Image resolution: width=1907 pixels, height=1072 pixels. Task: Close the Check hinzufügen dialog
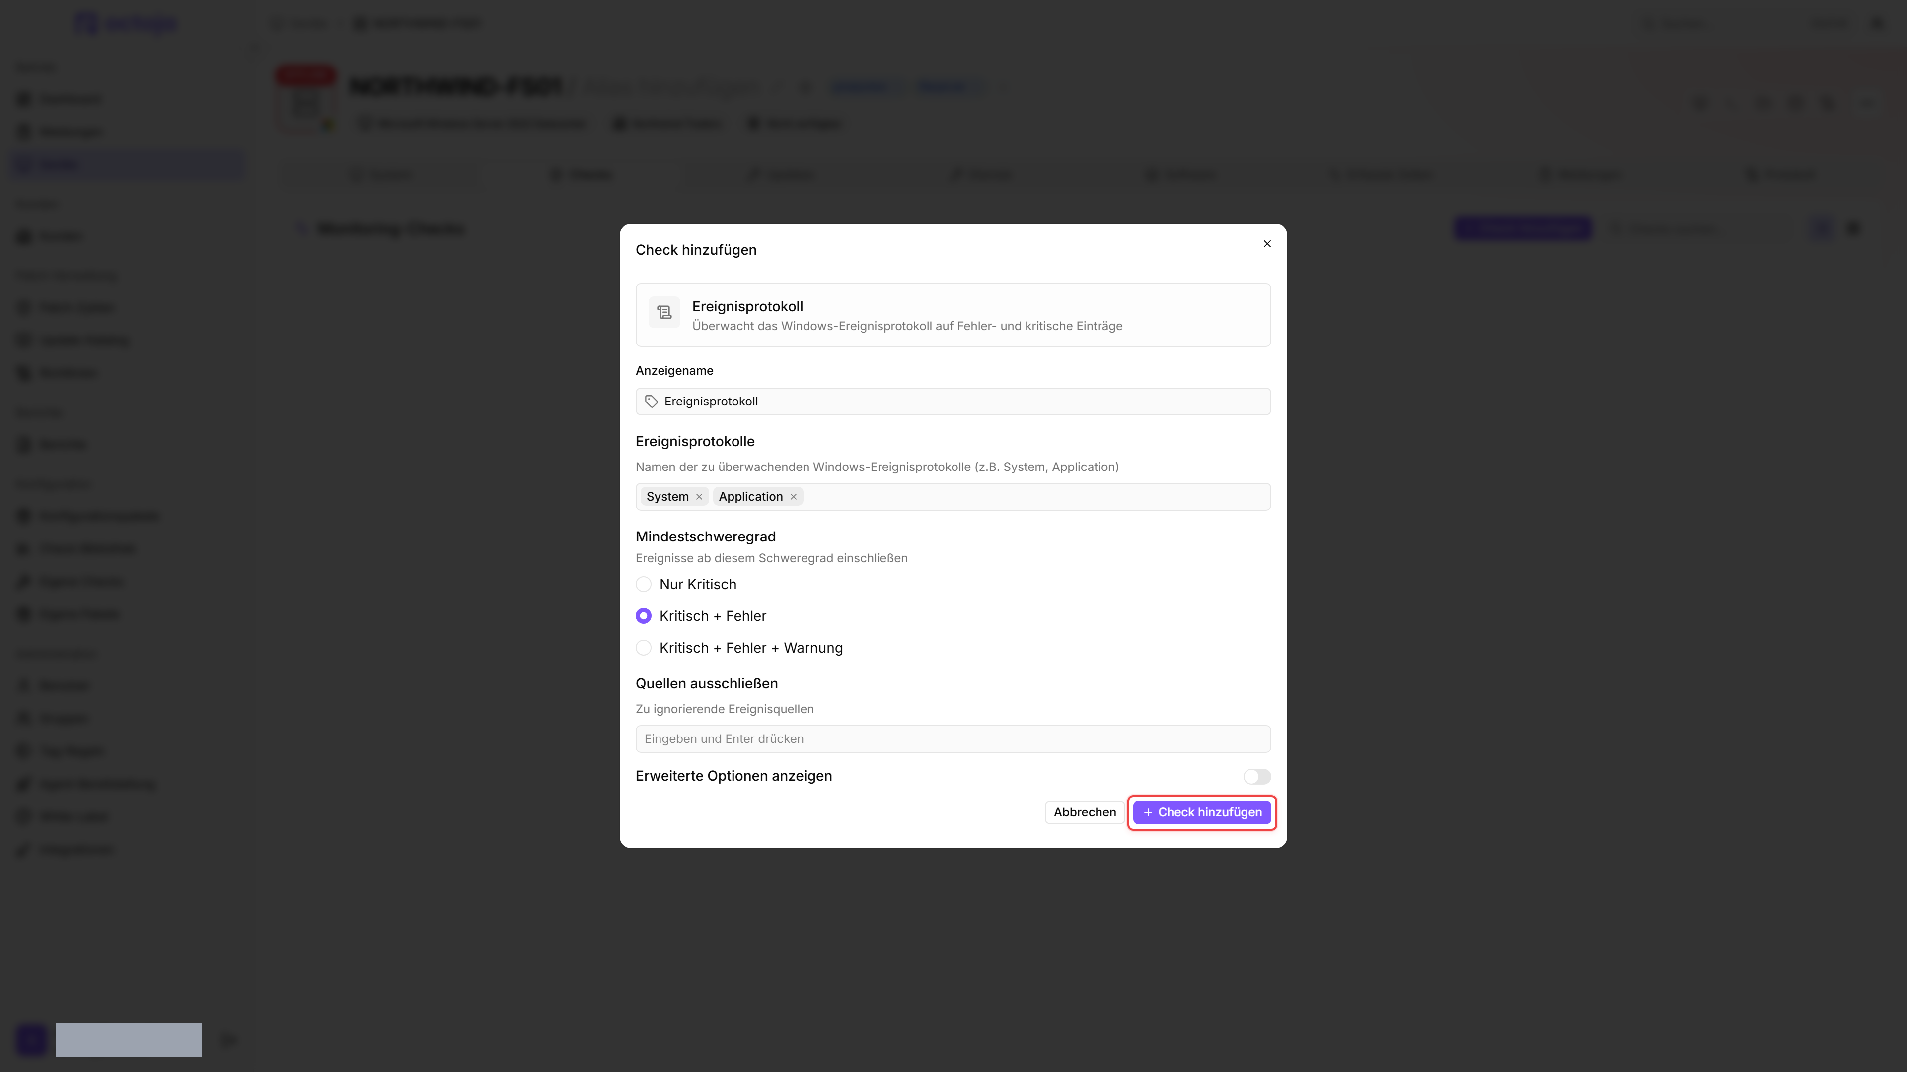point(1267,243)
